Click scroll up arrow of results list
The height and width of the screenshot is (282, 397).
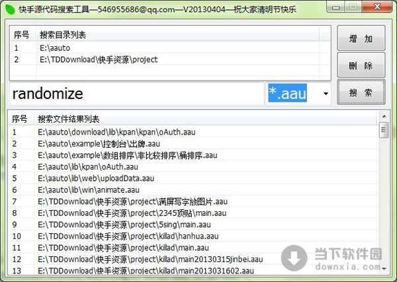point(383,117)
